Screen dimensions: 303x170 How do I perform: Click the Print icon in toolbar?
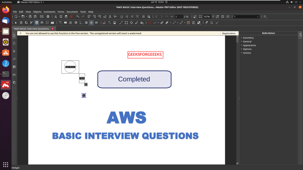coord(48,17)
